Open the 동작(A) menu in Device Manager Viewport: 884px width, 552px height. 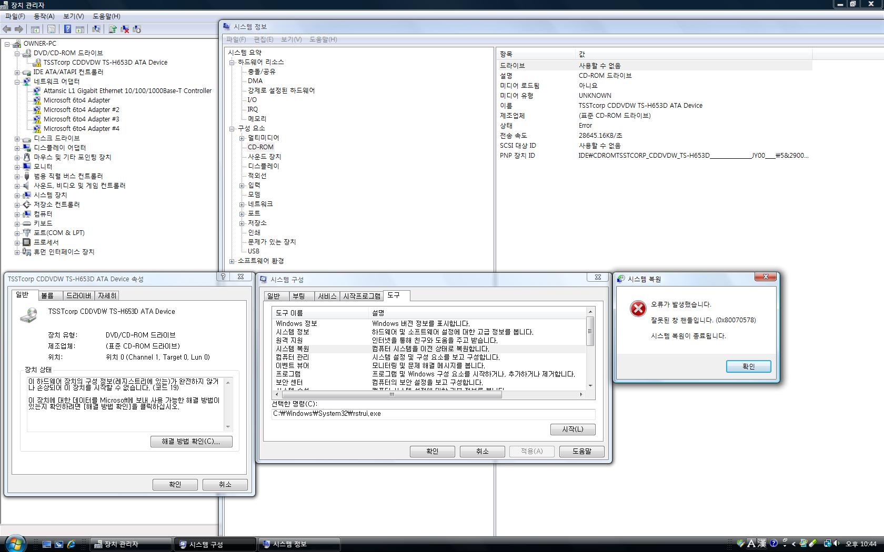pyautogui.click(x=44, y=16)
